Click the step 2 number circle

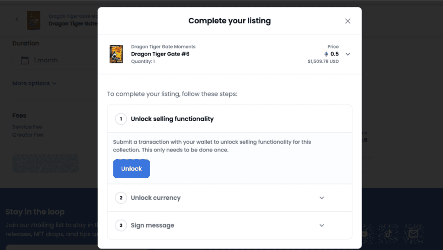(121, 198)
